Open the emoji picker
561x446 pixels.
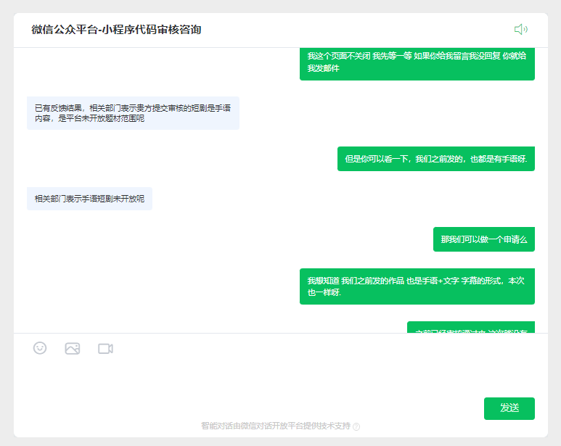[40, 348]
